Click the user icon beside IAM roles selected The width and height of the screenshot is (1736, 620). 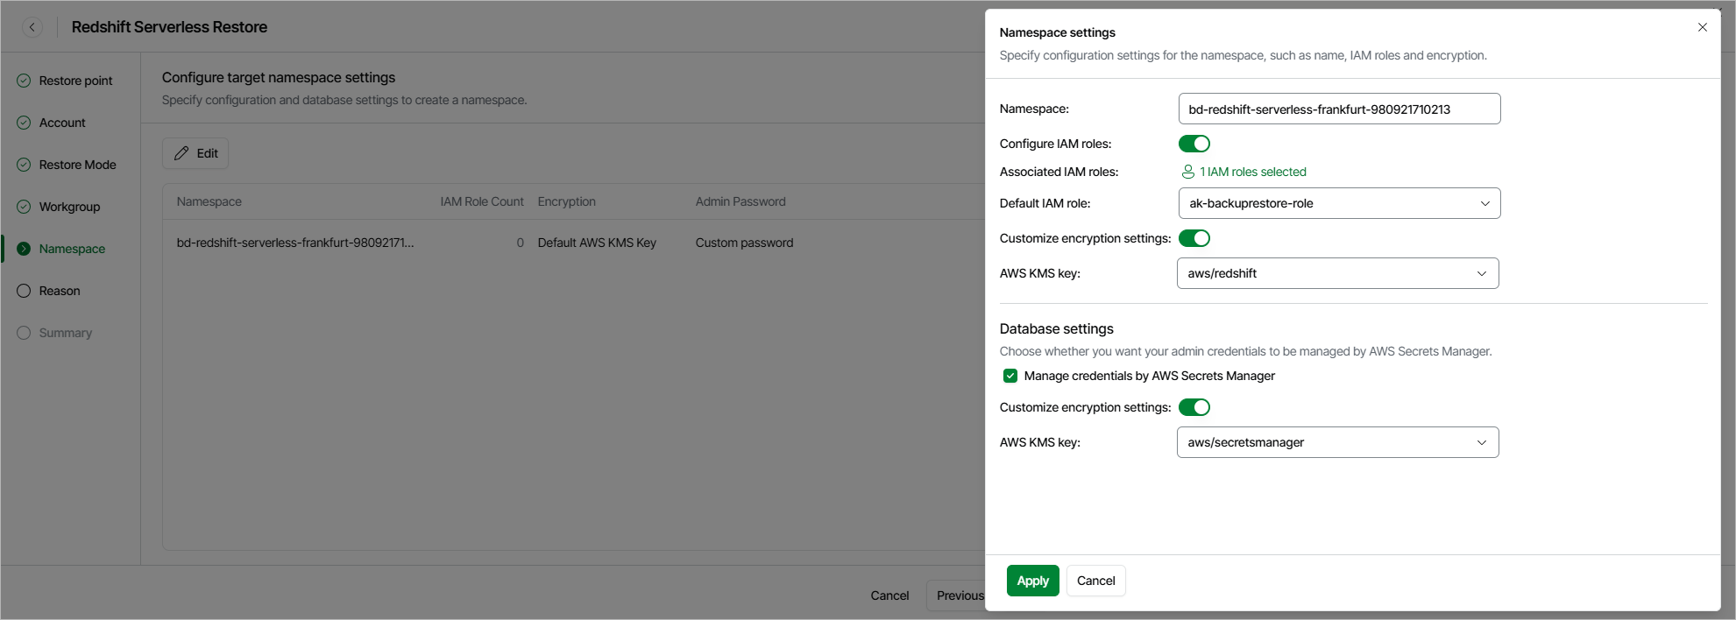pyautogui.click(x=1187, y=172)
